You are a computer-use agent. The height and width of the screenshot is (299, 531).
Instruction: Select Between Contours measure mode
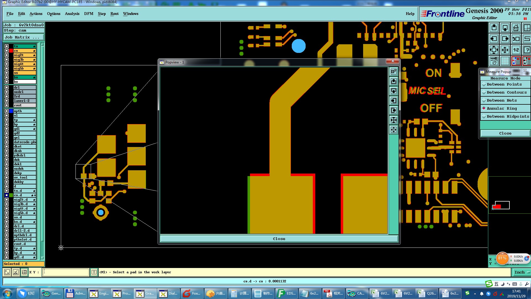click(506, 92)
